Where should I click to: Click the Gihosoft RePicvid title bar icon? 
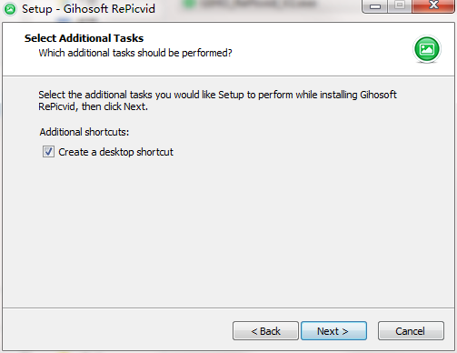(10, 9)
